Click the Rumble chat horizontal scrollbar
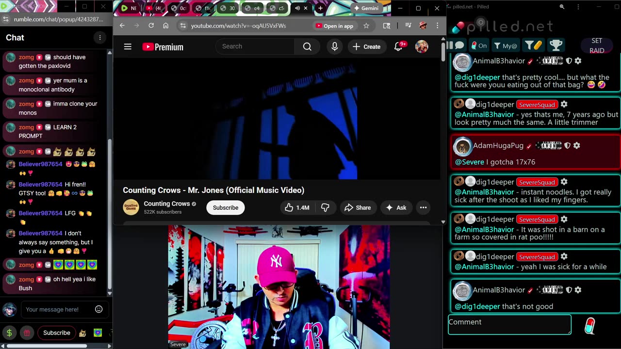This screenshot has height=349, width=621. point(47,346)
